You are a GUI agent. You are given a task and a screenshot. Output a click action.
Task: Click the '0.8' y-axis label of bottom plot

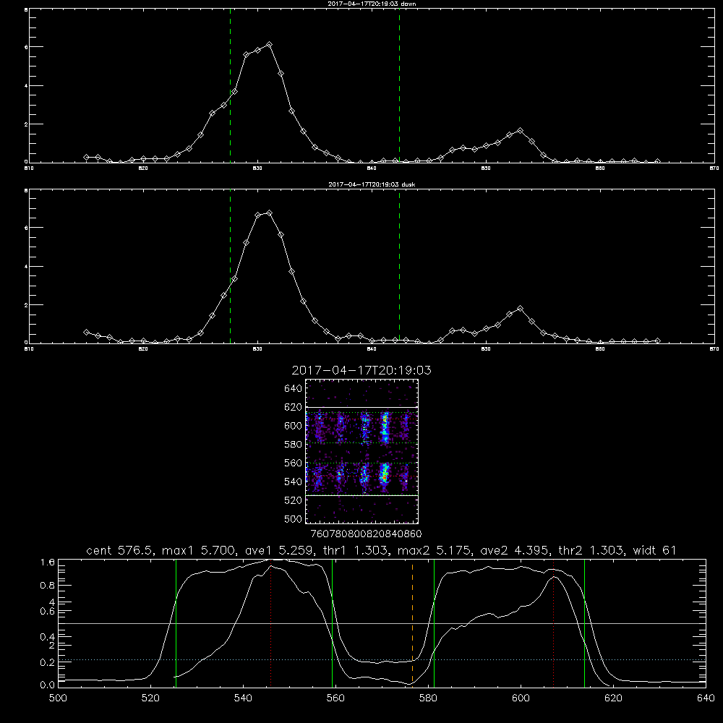(x=48, y=586)
